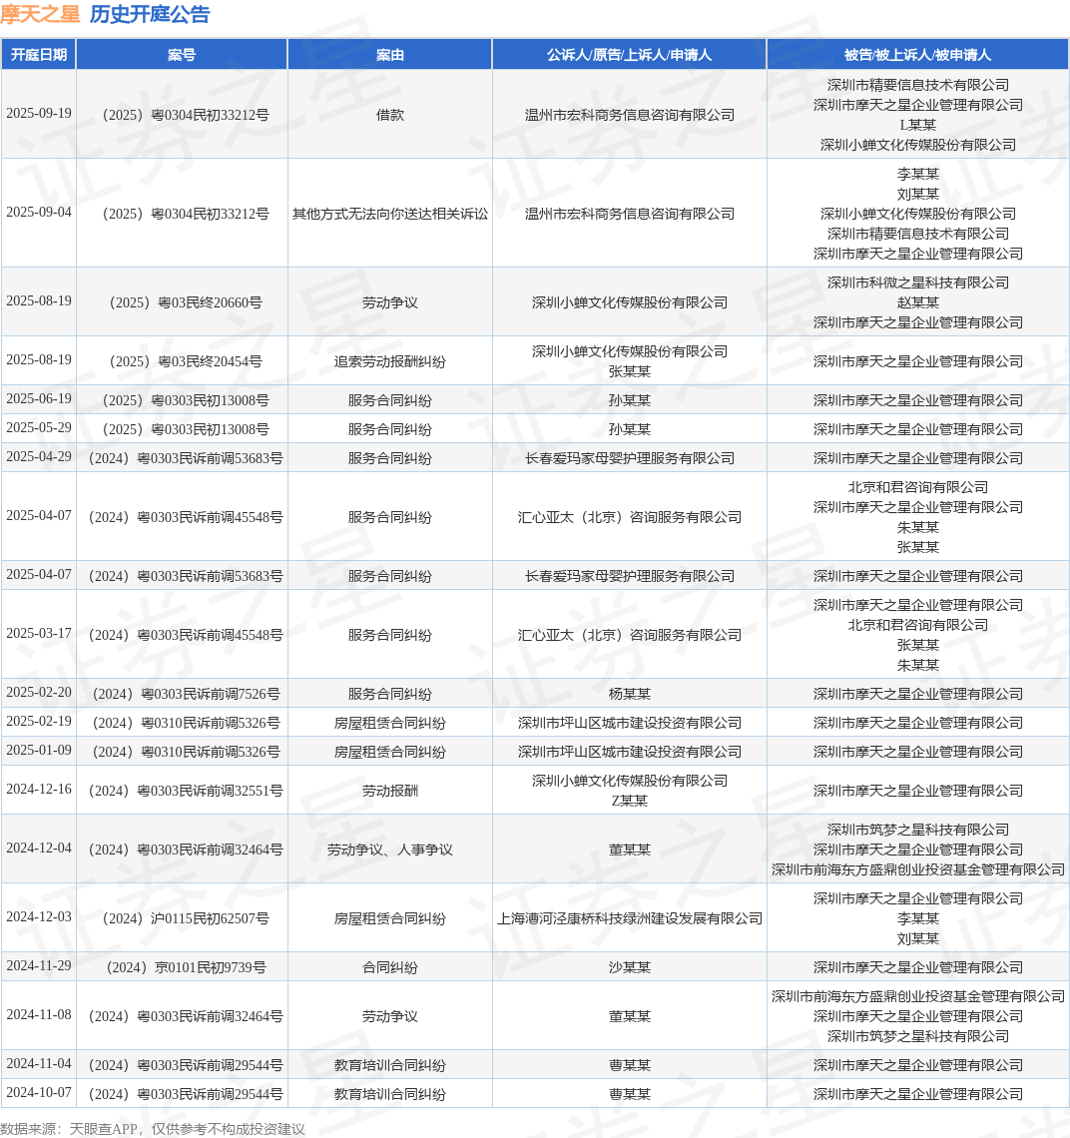This screenshot has width=1070, height=1138.
Task: Click 深圳市筑梦之星科技有限公司 in 2024-12-04 row
Action: coord(917,830)
